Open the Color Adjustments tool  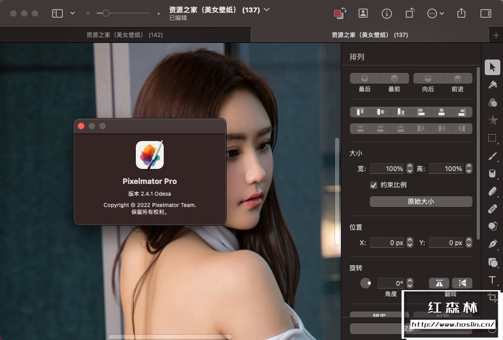pos(492,102)
